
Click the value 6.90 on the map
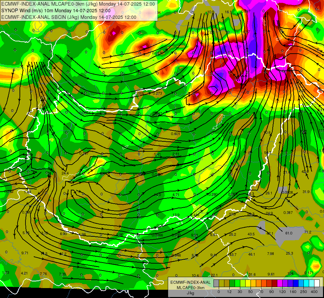[x=63, y=234]
